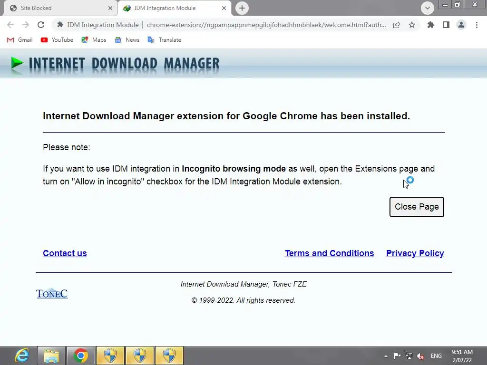The image size is (487, 365).
Task: Reload the current page
Action: [x=41, y=25]
